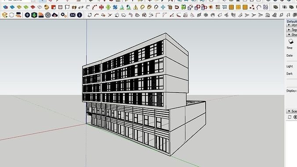This screenshot has width=297, height=167.
Task: Toggle the shadows display button
Action: 291,41
